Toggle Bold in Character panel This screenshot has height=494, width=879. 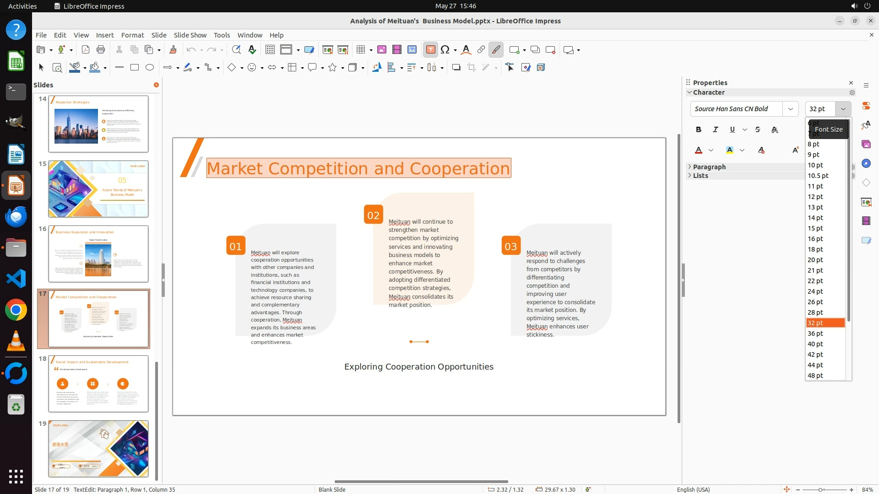(698, 130)
